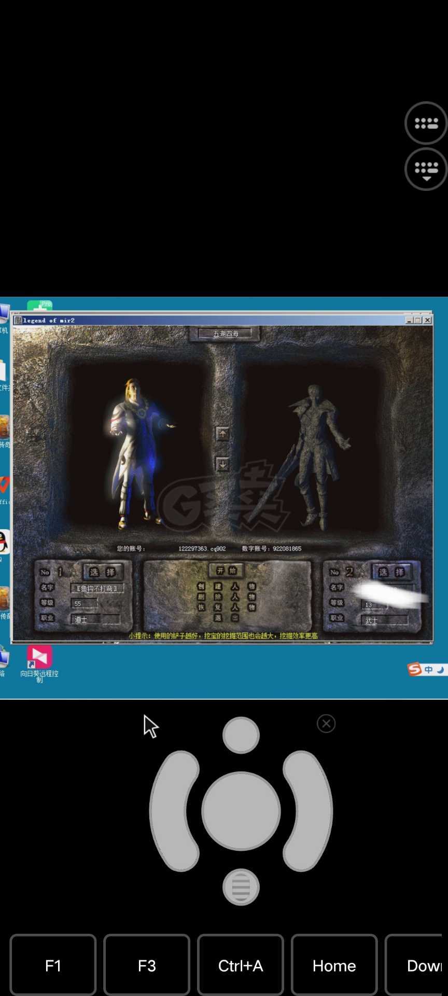Image resolution: width=448 pixels, height=996 pixels.
Task: Tap the striped scroll wheel button
Action: pos(241,887)
